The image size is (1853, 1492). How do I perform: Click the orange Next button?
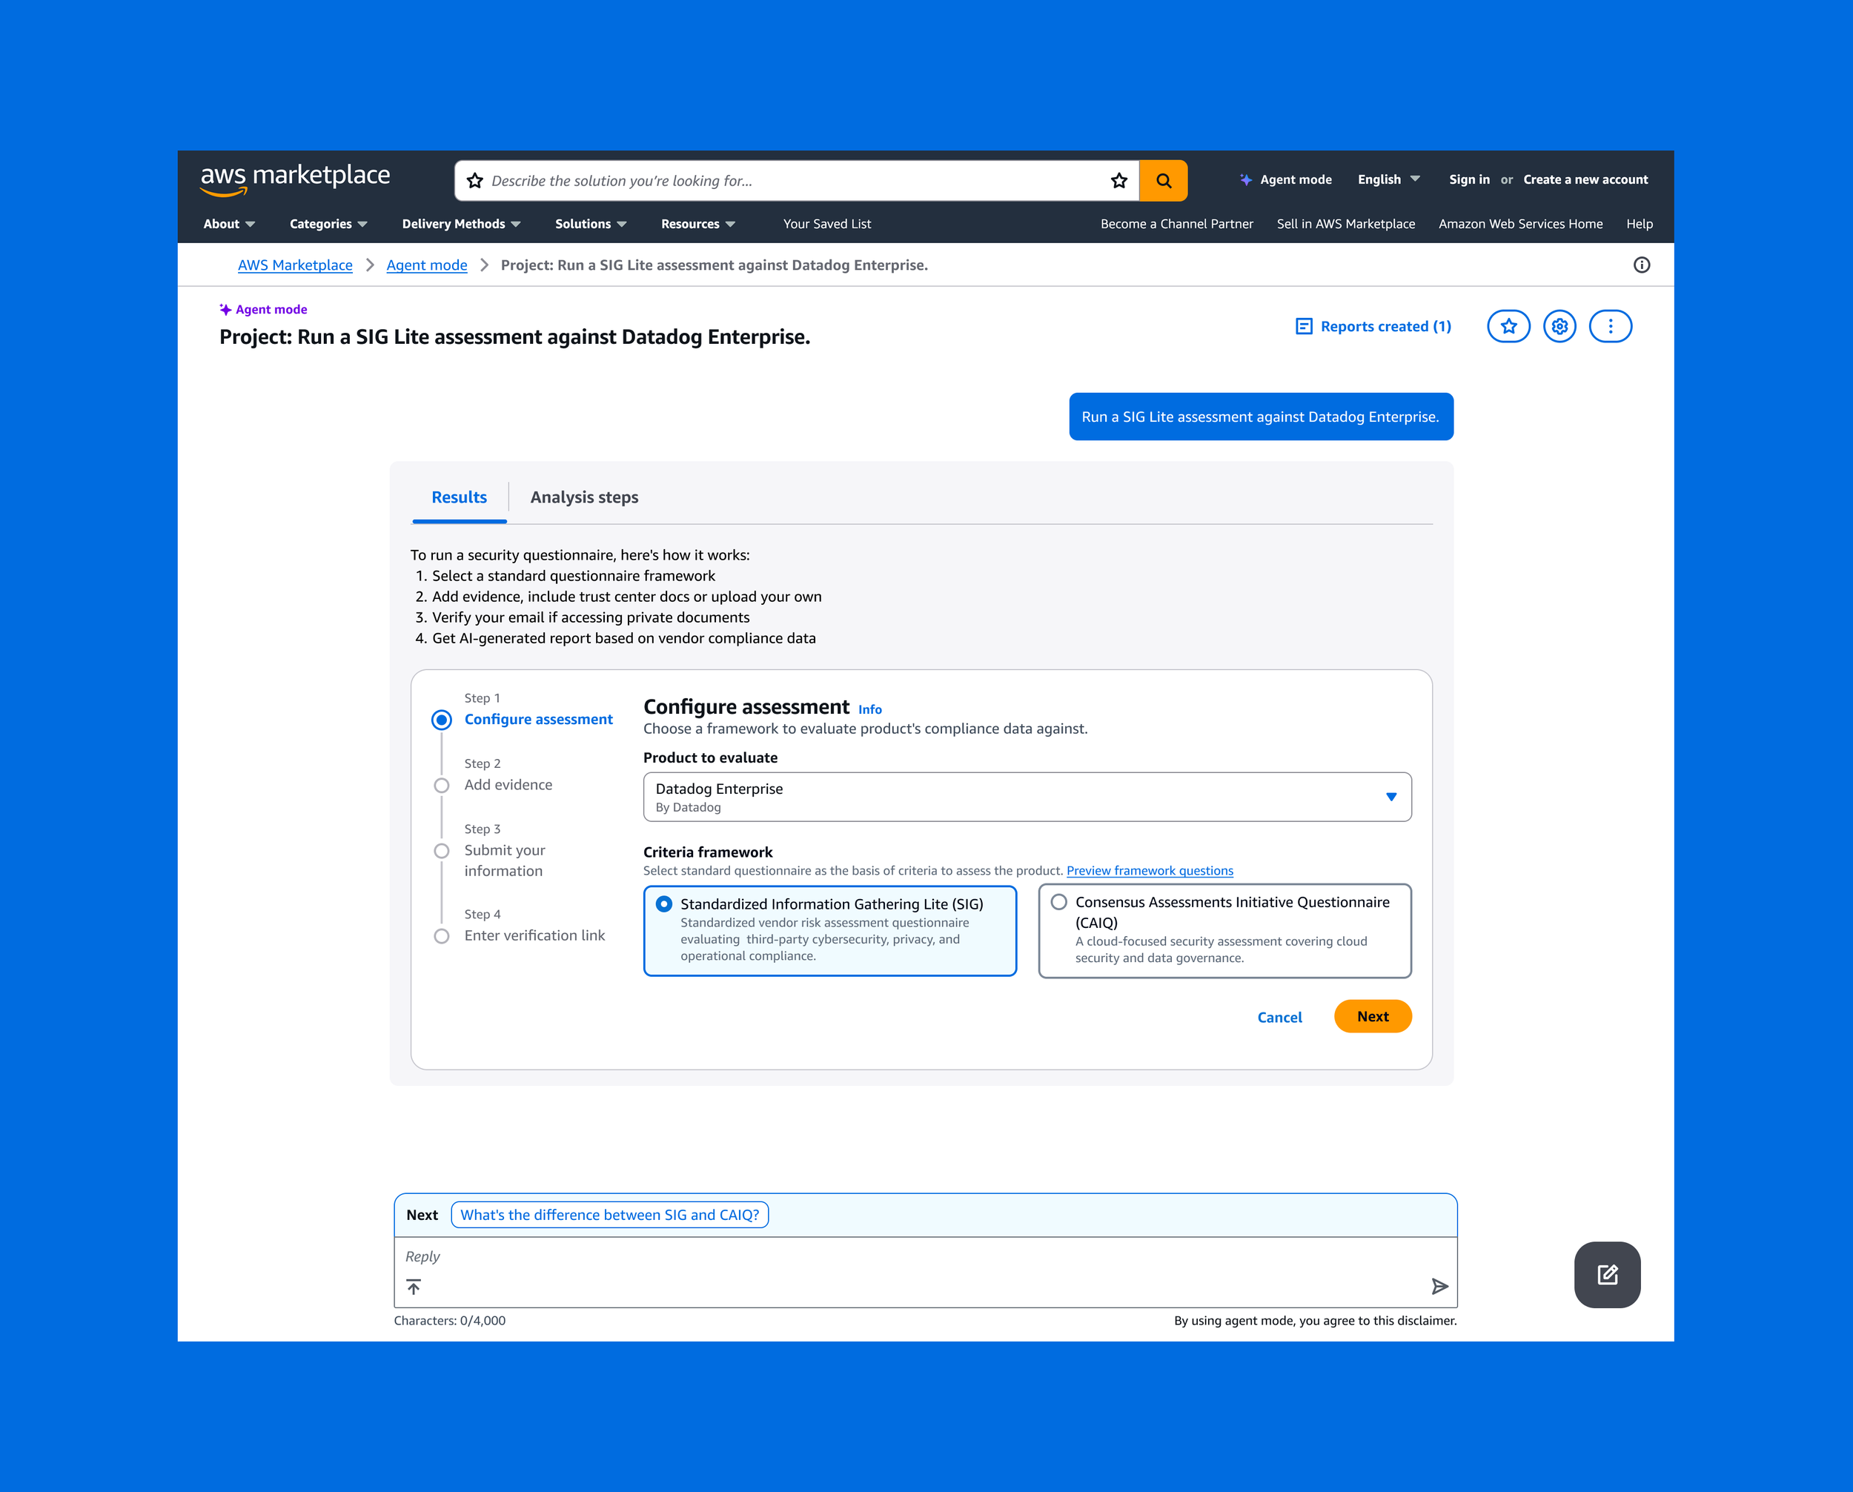tap(1373, 1016)
